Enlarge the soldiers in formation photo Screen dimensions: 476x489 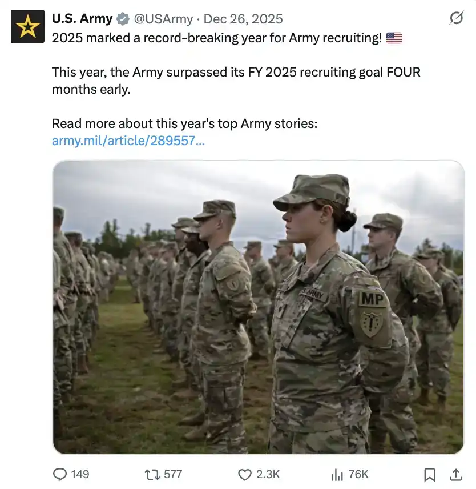pos(258,307)
